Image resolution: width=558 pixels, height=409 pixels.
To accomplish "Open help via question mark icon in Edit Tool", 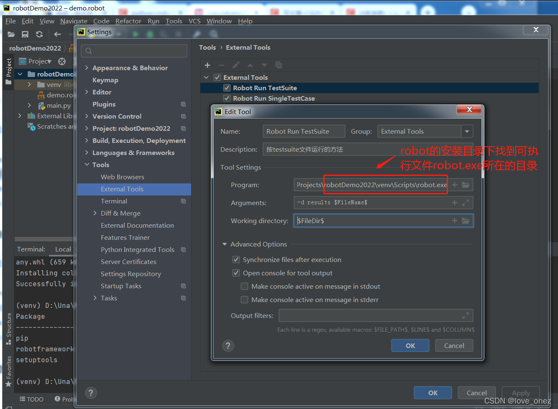I will click(x=228, y=345).
